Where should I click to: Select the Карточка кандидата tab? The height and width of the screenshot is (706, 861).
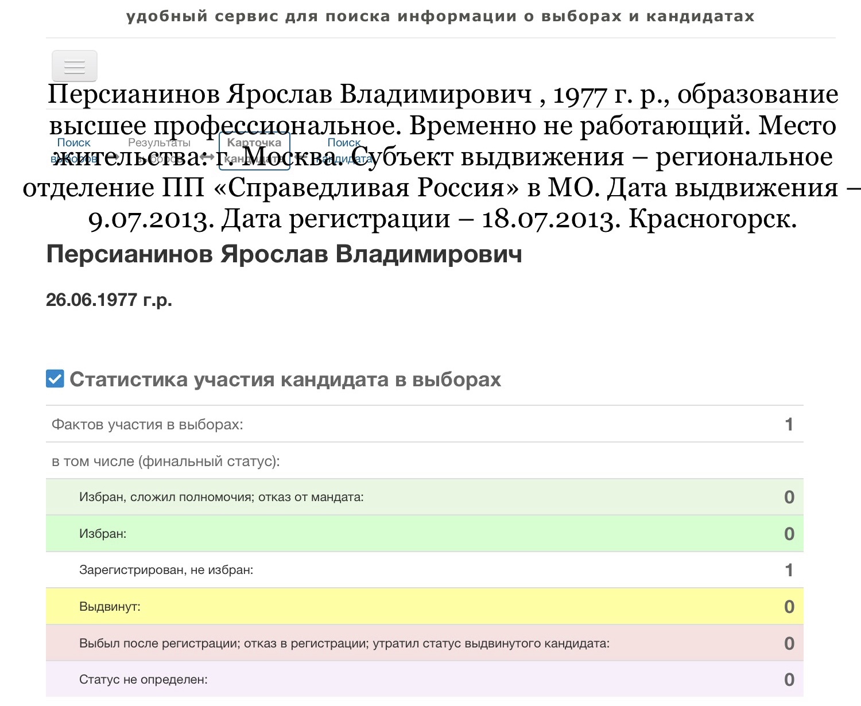pyautogui.click(x=254, y=151)
